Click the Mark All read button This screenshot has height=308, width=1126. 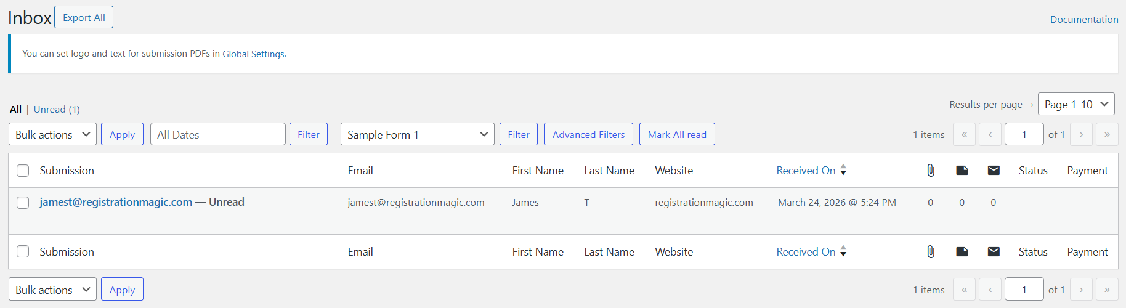[676, 134]
